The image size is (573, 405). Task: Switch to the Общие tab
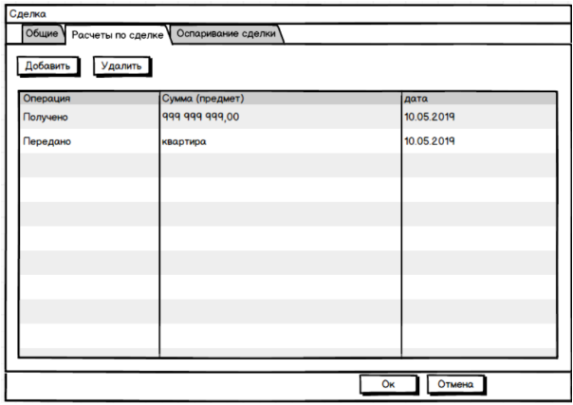(x=42, y=34)
